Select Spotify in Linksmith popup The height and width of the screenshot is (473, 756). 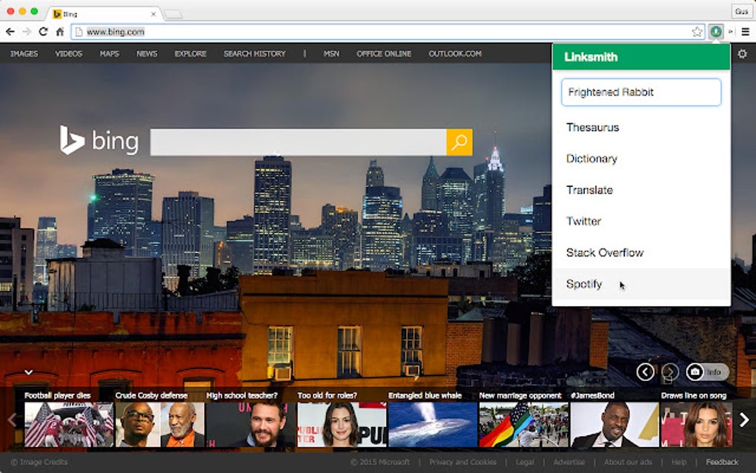[x=641, y=284]
